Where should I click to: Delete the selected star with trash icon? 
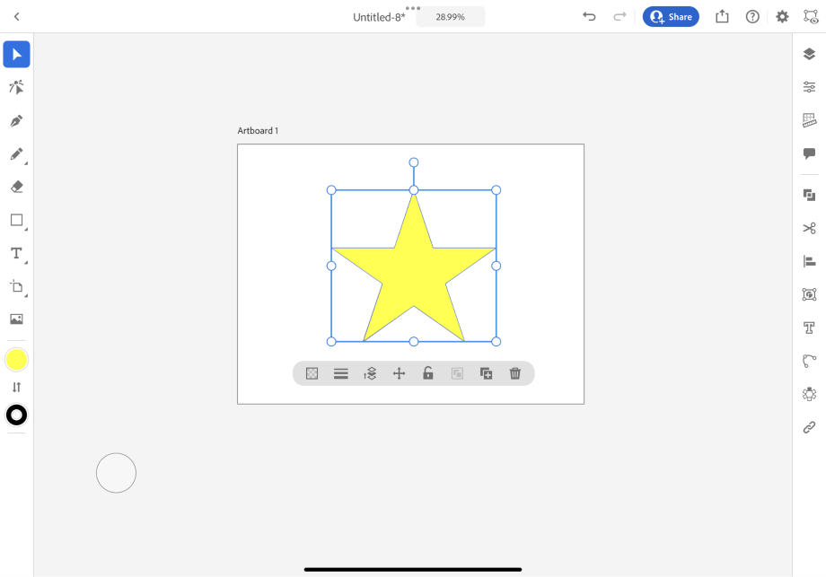coord(515,373)
